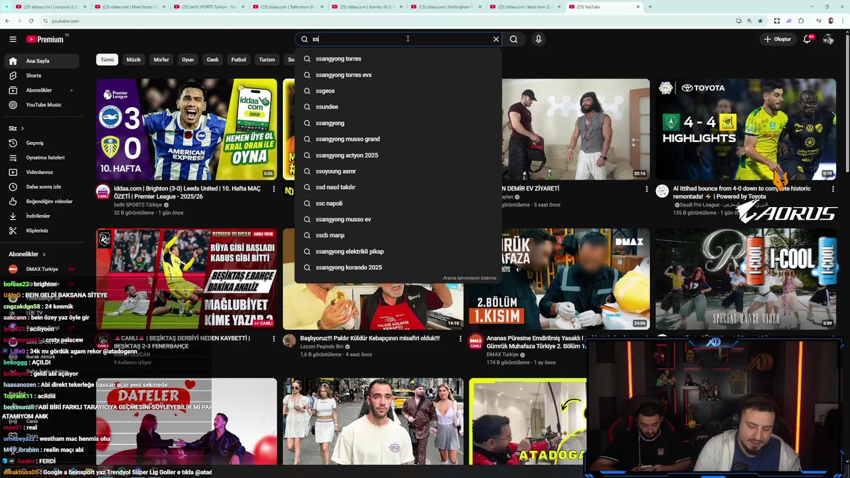Open a new browser tab
Image resolution: width=850 pixels, height=478 pixels.
[x=650, y=7]
